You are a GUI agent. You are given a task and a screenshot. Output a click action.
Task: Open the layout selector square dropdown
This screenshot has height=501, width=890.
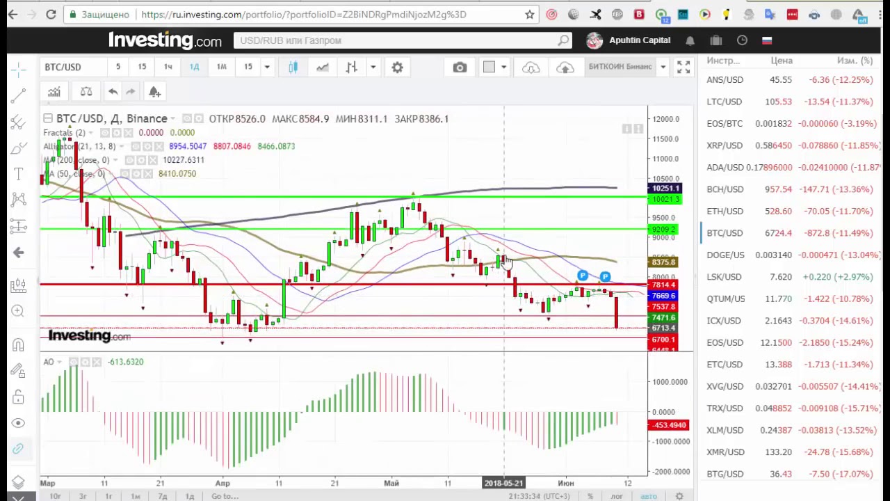tap(496, 67)
